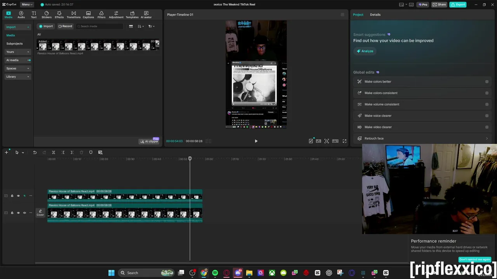Click the Undo arrow in timeline toolbar
The height and width of the screenshot is (279, 497).
[35, 152]
